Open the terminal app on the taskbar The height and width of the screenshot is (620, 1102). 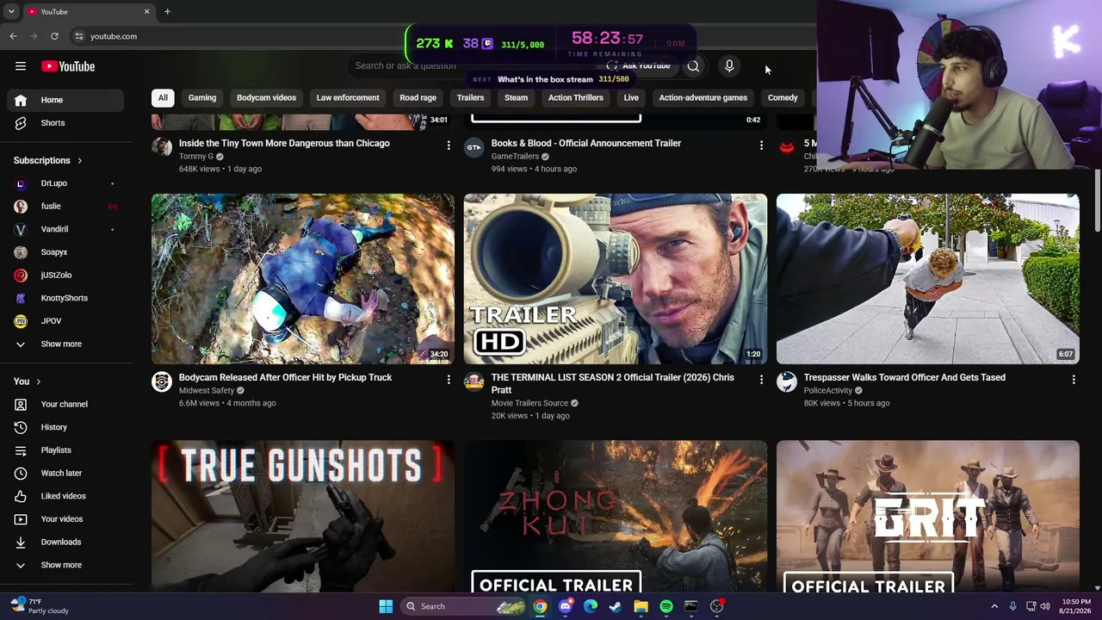tap(691, 606)
